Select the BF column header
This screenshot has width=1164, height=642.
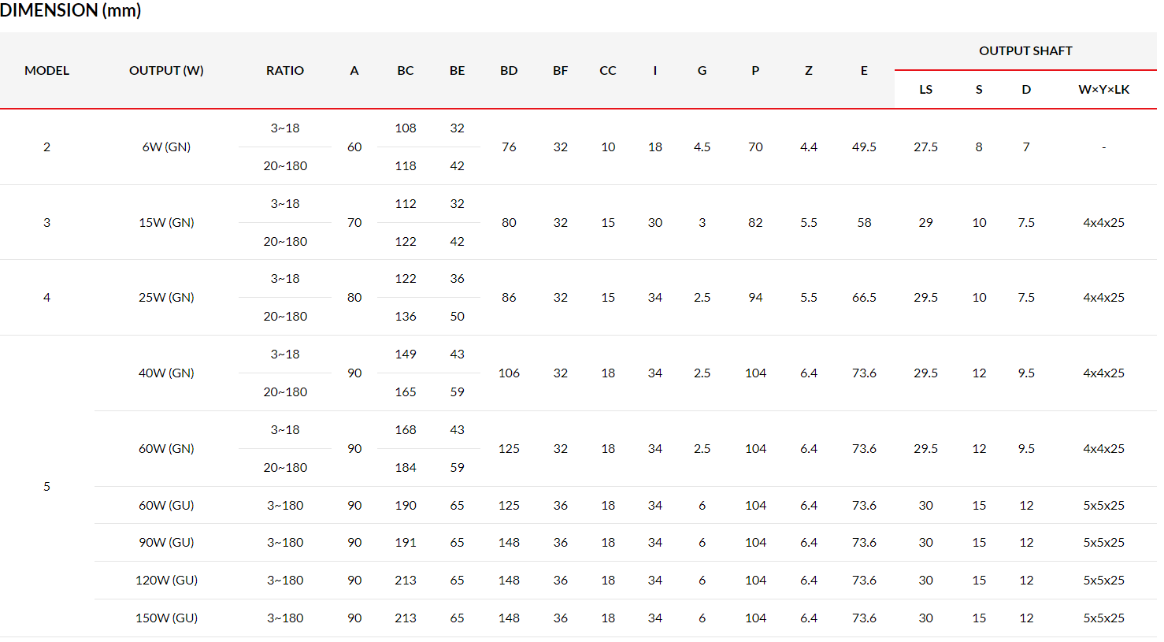click(560, 70)
